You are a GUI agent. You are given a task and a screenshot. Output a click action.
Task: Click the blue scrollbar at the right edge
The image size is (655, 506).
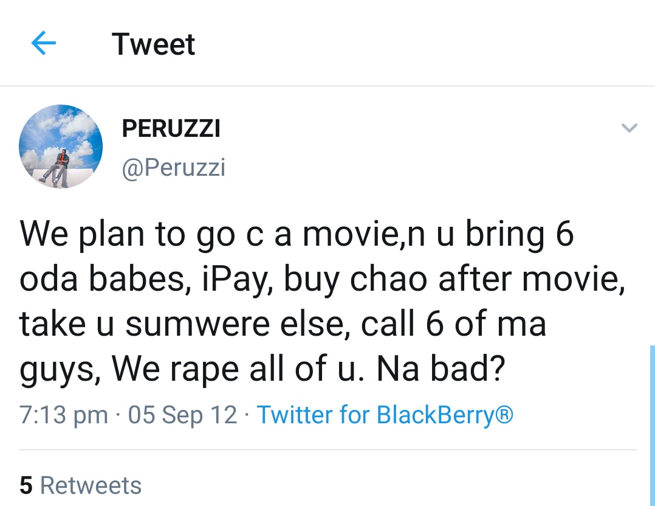pos(653,425)
